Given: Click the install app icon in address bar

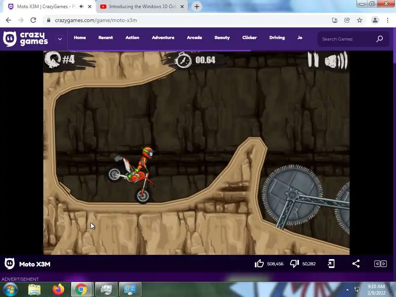Looking at the screenshot, I should tap(335, 20).
